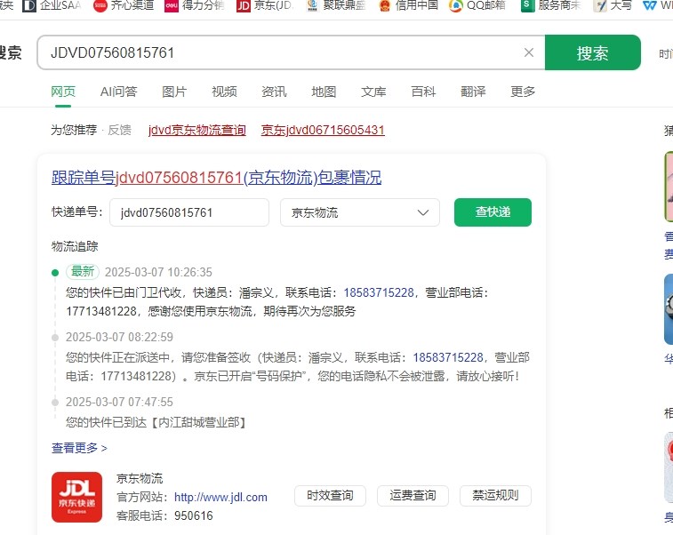The width and height of the screenshot is (673, 535).
Task: Open the AI问答 tab
Action: [x=118, y=92]
